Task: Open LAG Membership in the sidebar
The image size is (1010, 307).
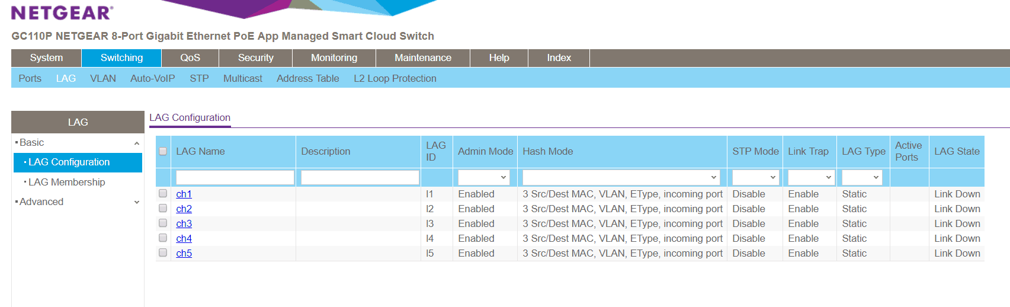Action: 67,182
